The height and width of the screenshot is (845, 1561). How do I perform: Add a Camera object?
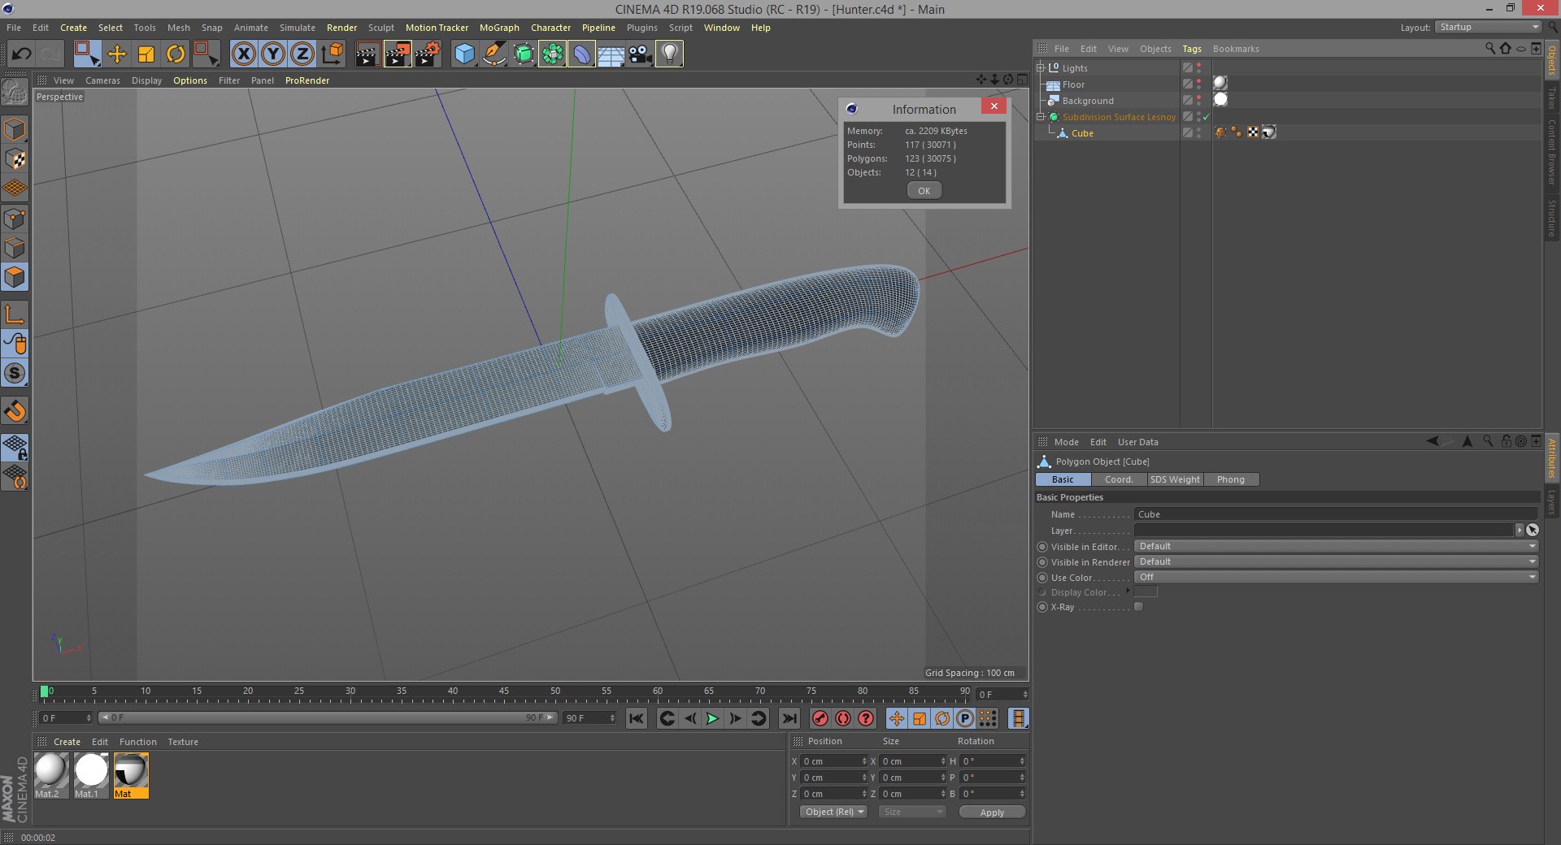640,54
